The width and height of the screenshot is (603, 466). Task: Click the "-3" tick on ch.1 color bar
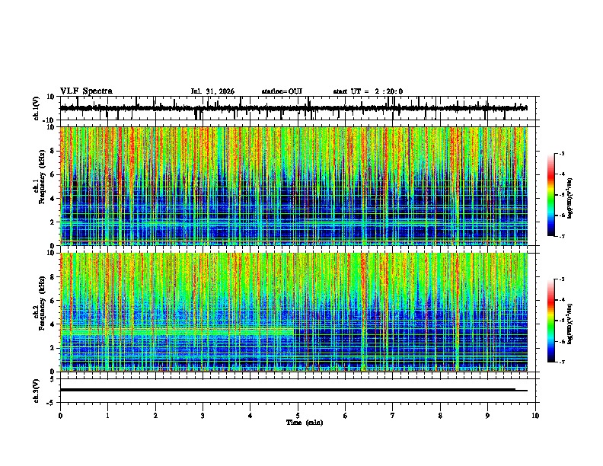561,153
